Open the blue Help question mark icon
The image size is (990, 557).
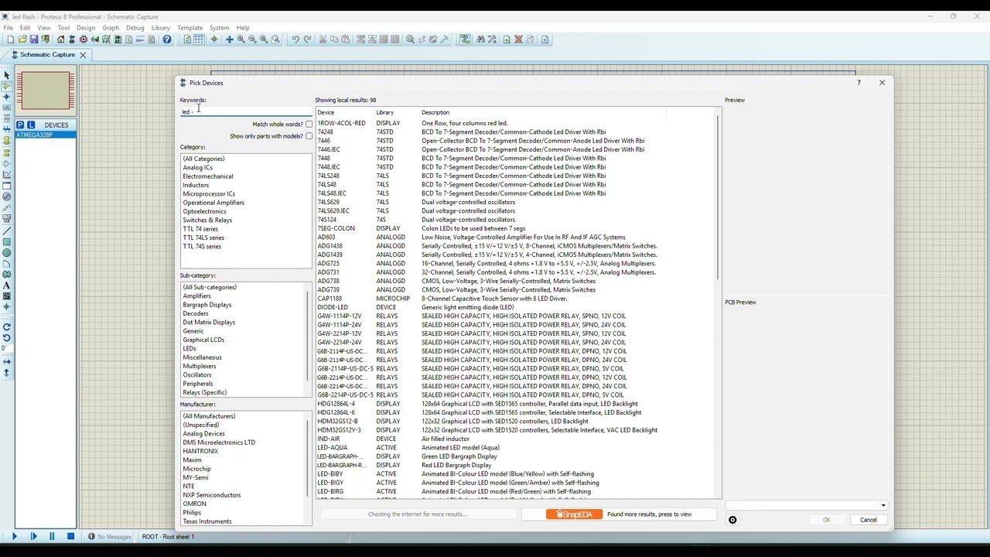[167, 39]
